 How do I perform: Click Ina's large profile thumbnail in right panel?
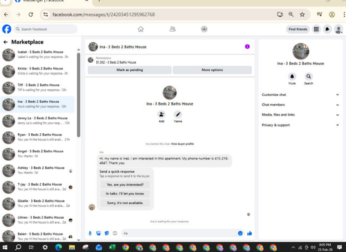pyautogui.click(x=300, y=51)
